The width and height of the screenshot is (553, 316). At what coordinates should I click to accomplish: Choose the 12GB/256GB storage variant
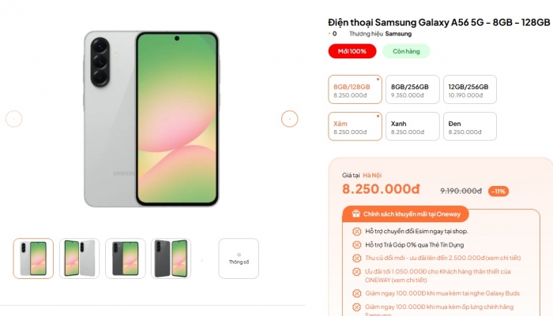470,89
